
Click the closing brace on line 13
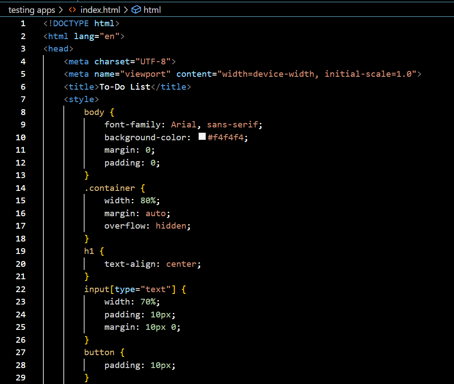click(86, 175)
